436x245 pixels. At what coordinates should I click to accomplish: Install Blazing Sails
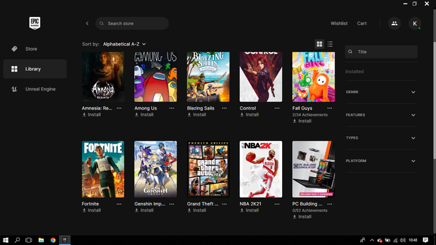(x=197, y=115)
